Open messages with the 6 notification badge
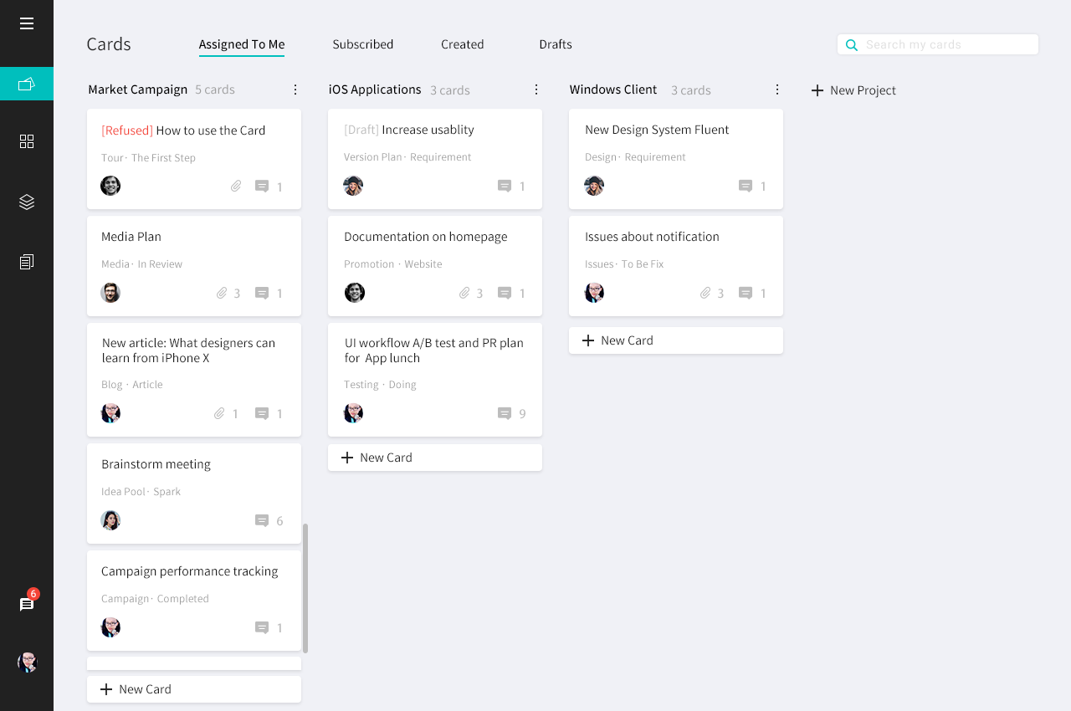Viewport: 1071px width, 711px height. point(27,604)
